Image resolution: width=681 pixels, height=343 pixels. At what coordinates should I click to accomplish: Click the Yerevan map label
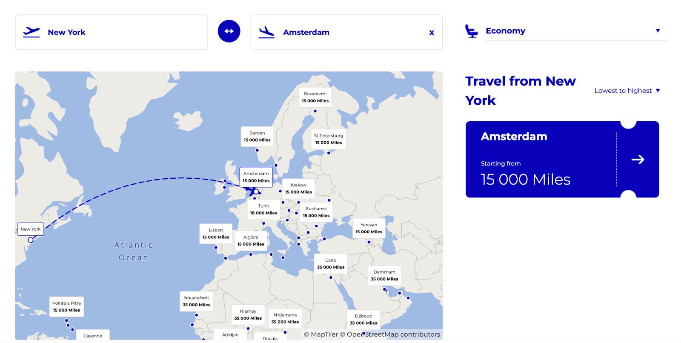(369, 229)
